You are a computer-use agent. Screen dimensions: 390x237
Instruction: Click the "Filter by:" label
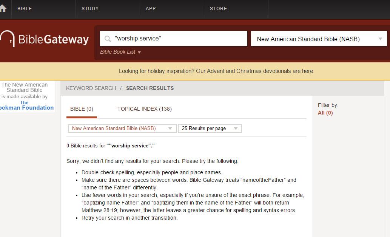[328, 105]
